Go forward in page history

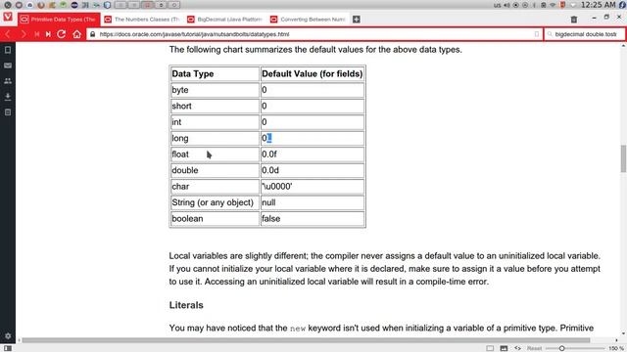(24, 34)
